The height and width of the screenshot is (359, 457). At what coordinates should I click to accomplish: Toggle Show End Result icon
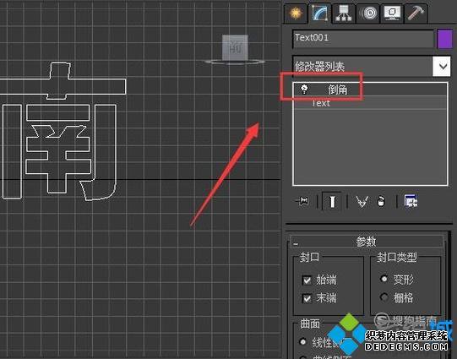pyautogui.click(x=332, y=201)
